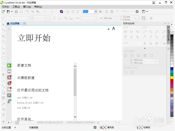Open the P product details icon
The image size is (175, 131).
pos(9,95)
